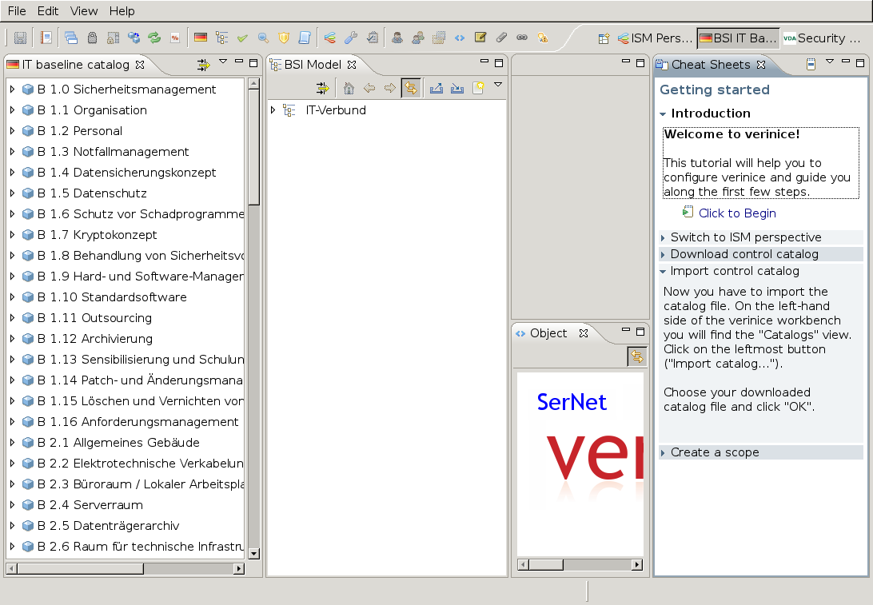Click the lock icon in main toolbar

tap(92, 38)
